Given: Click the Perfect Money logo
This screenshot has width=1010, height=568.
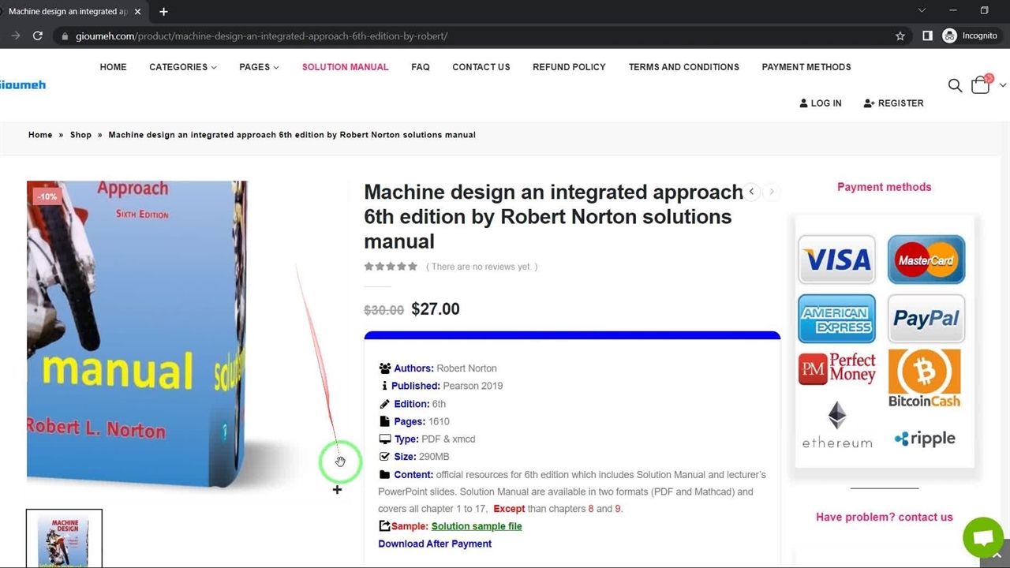Looking at the screenshot, I should [836, 368].
